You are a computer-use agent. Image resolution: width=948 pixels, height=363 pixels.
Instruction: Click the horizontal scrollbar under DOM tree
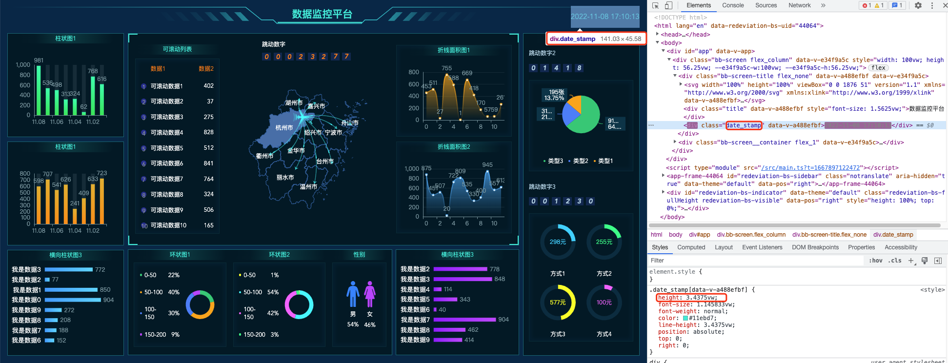click(x=794, y=225)
